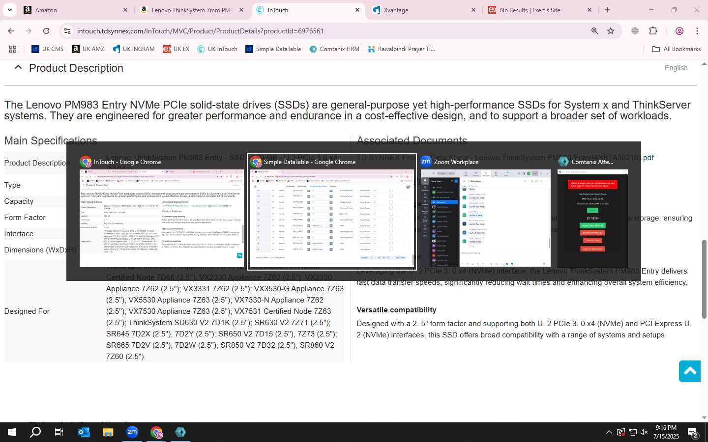View site information icon

(67, 31)
